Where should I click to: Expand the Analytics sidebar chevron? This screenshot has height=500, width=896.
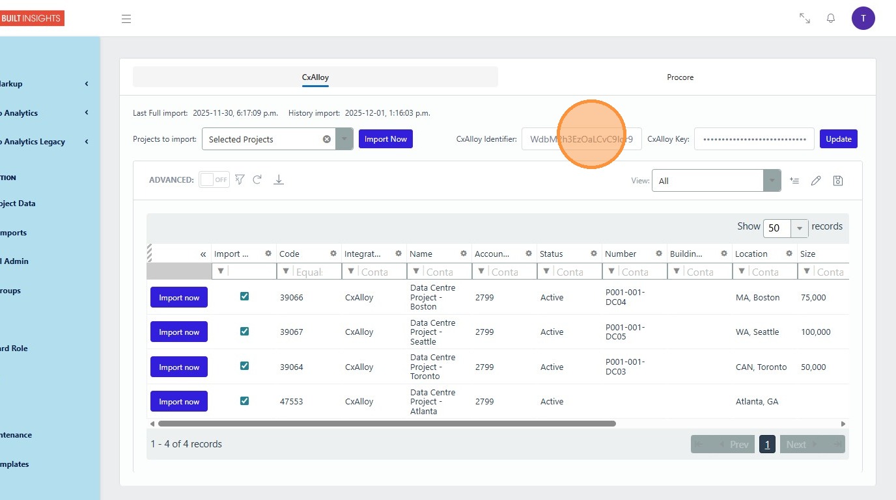[87, 113]
